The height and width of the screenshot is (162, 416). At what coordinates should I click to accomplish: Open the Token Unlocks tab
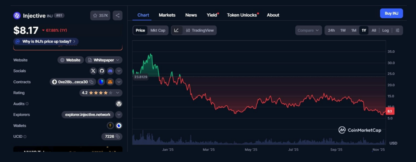point(243,15)
